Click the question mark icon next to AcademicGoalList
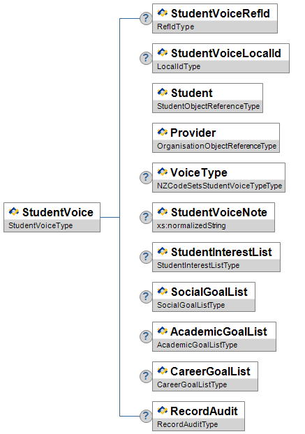The image size is (305, 434). coord(146,336)
